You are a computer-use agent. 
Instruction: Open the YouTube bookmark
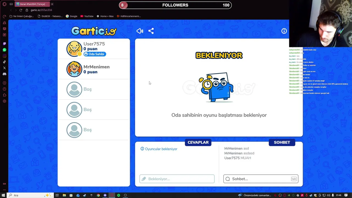[87, 16]
